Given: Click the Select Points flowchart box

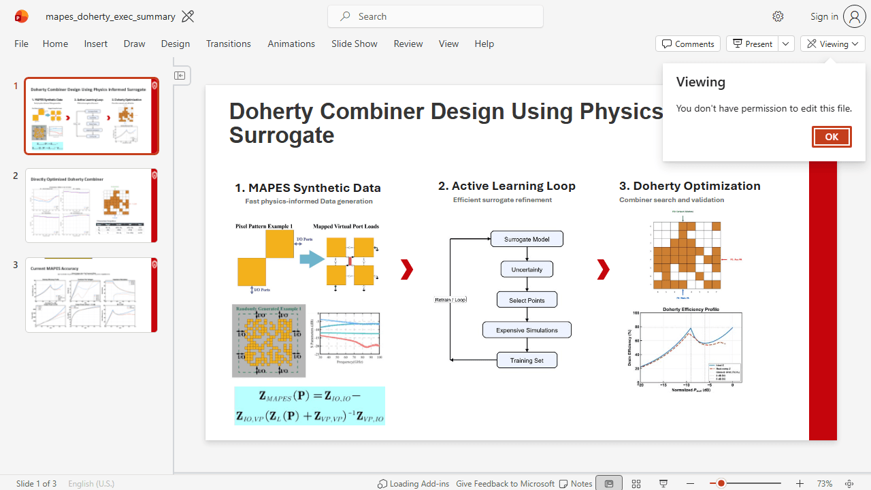Looking at the screenshot, I should click(x=527, y=299).
